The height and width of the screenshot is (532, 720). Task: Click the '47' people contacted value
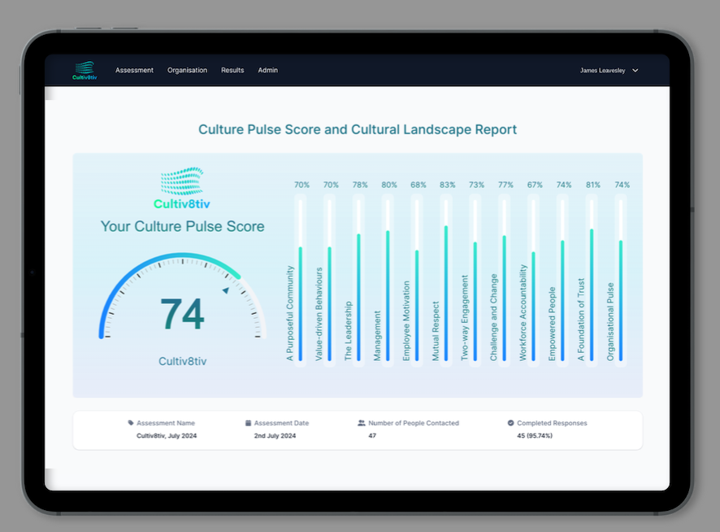[372, 436]
